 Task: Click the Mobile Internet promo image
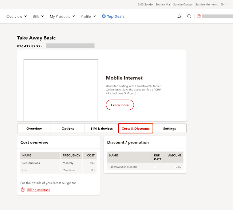61,90
